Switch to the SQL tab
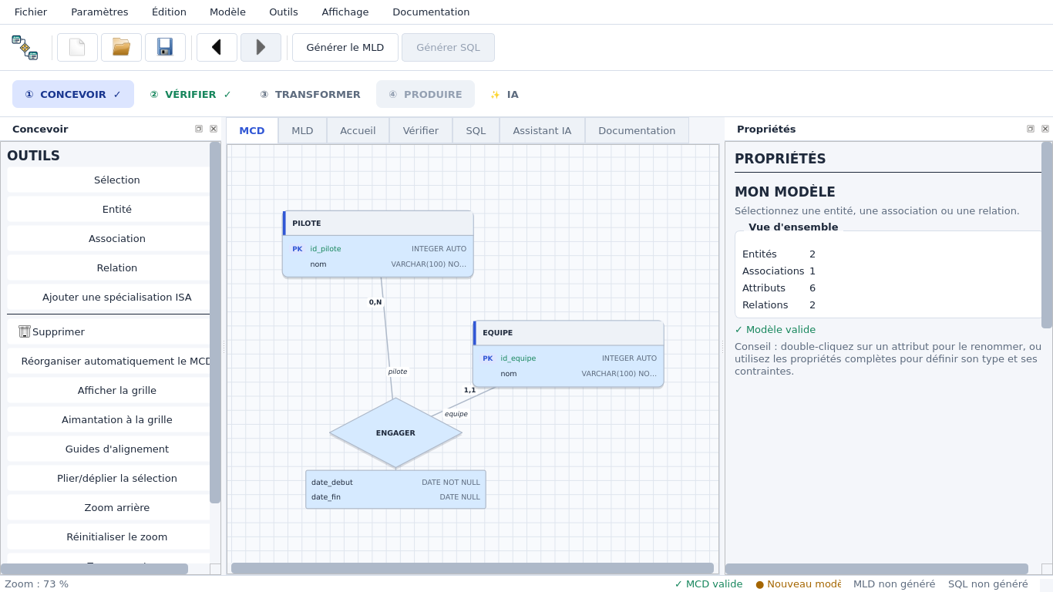 coord(476,130)
